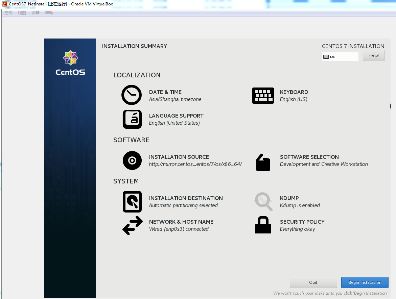Screen dimensions: 396x299
Task: Open the Date & Time clock icon
Action: [x=132, y=95]
